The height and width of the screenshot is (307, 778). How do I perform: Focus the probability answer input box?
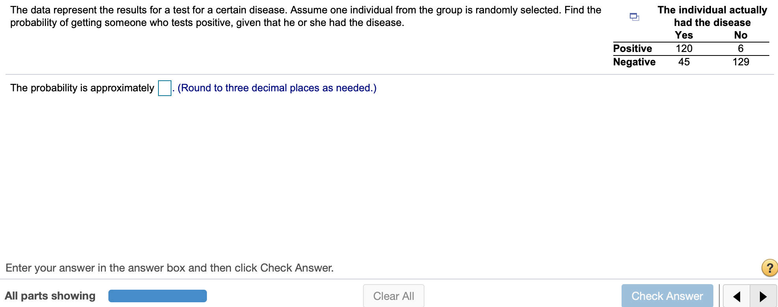tap(164, 88)
